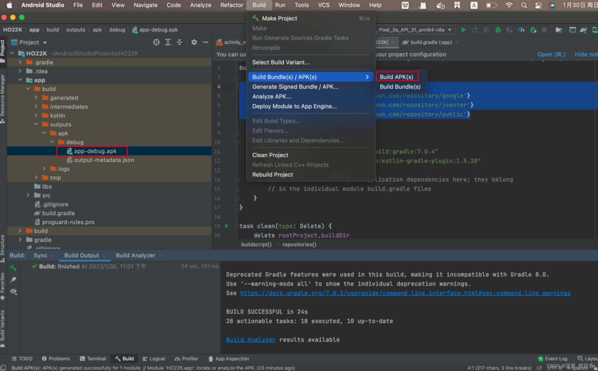Collapse the outputs folder
Image resolution: width=598 pixels, height=371 pixels.
(36, 124)
